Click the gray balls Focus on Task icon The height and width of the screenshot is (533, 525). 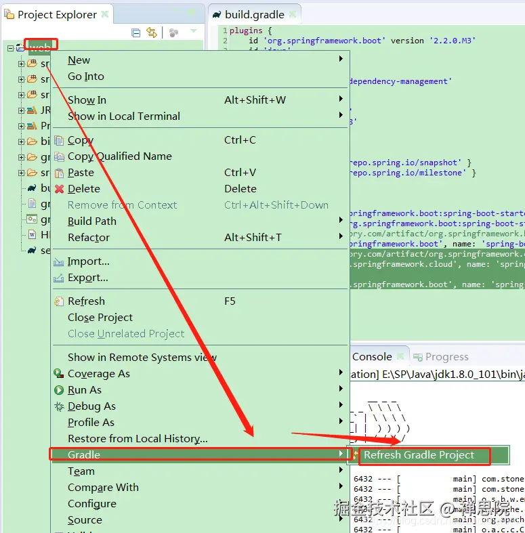click(173, 33)
